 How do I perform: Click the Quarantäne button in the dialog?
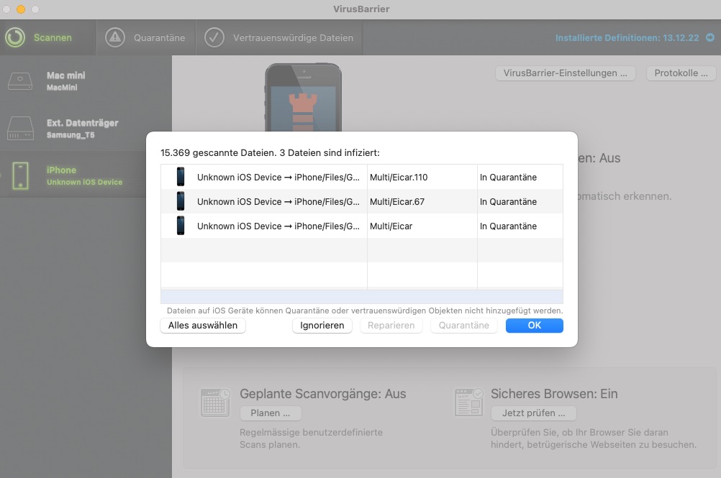pos(463,325)
